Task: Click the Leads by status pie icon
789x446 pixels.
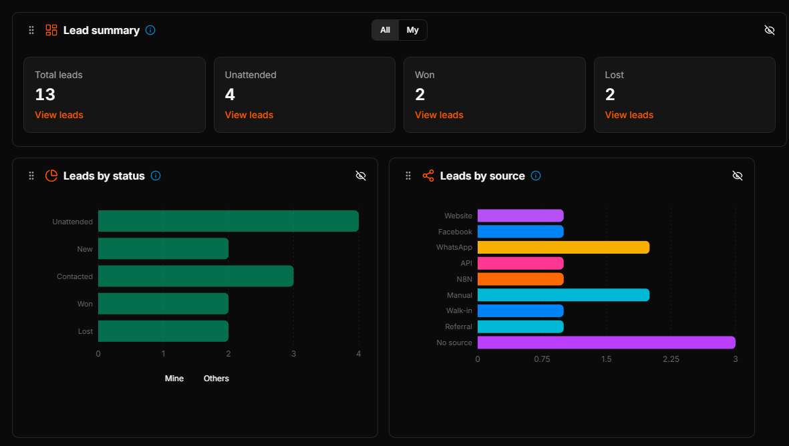Action: tap(51, 176)
